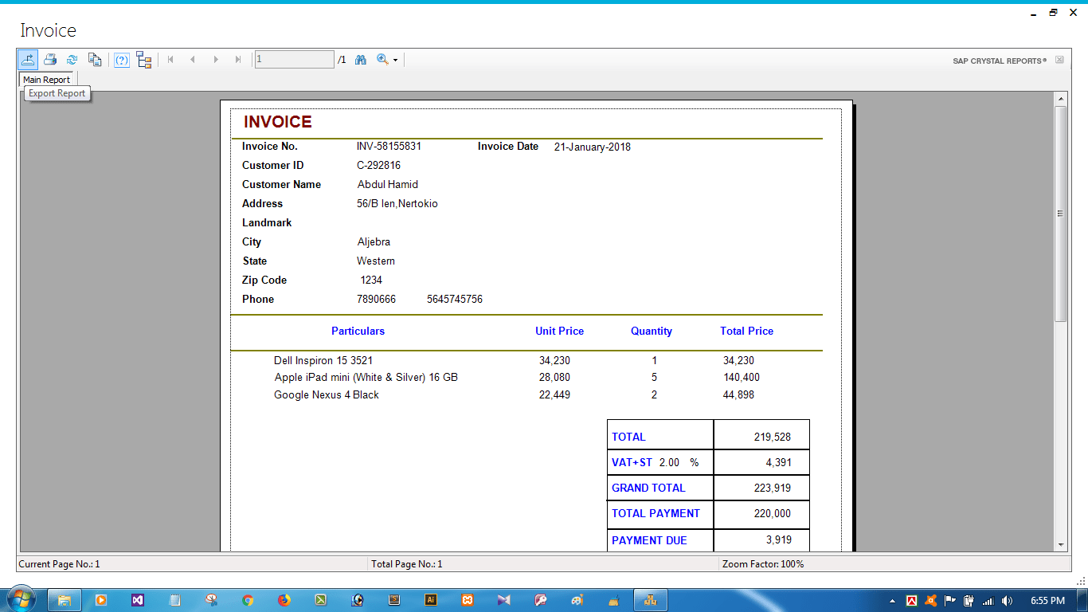Expand the zoom level dropdown arrow

pos(395,61)
